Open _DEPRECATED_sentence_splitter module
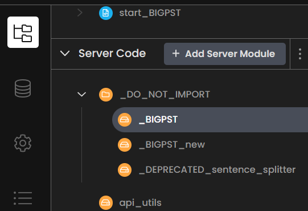Image resolution: width=308 pixels, height=211 pixels. click(217, 170)
